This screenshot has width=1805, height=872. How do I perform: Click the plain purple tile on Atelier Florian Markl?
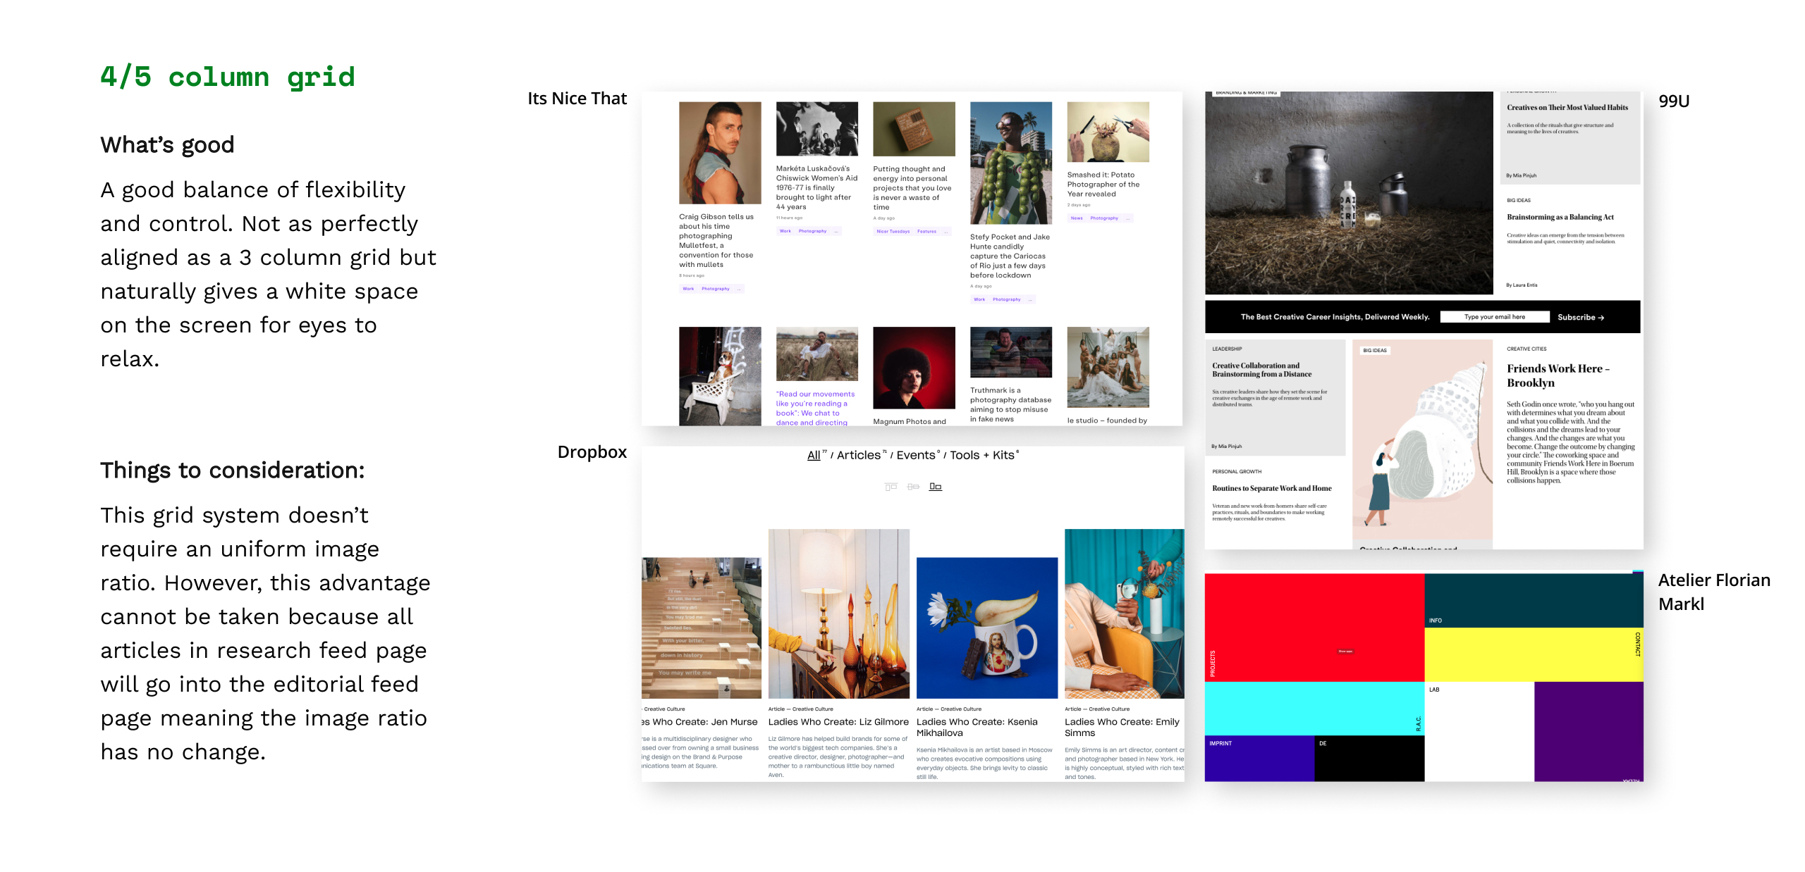[1589, 731]
